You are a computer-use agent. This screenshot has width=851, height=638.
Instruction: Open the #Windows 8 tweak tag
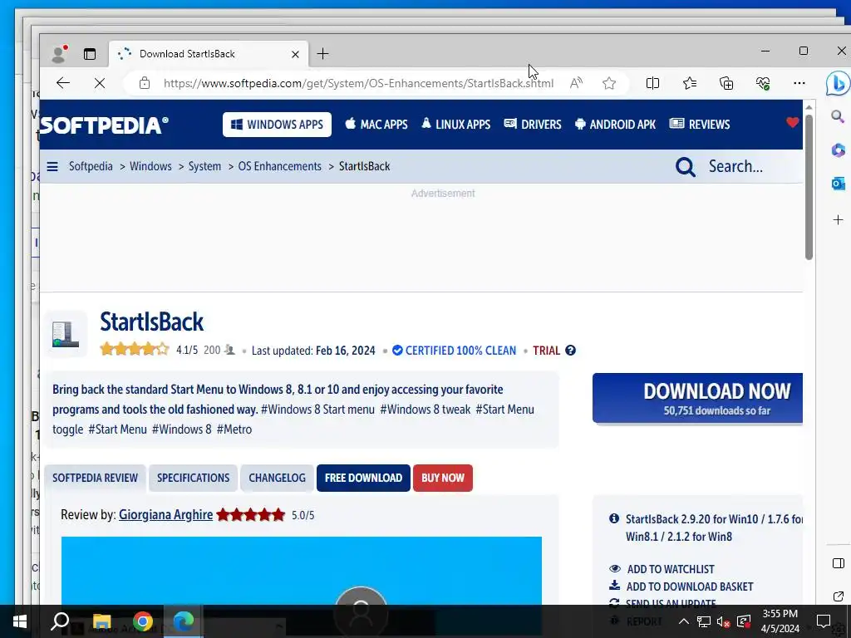[x=425, y=410]
